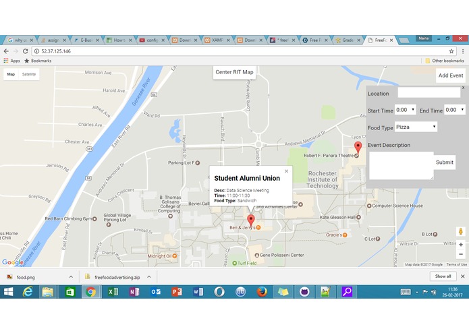
Task: Click the Center RIT Map button
Action: 234,72
